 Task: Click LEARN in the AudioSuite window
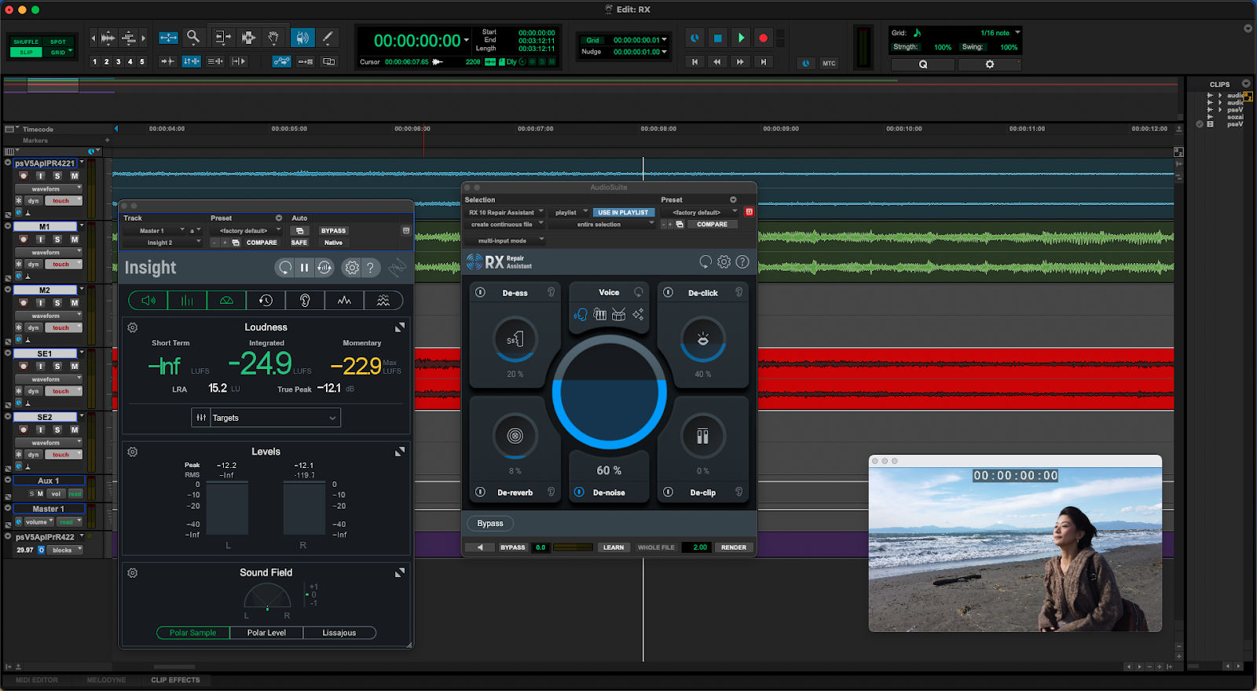[x=614, y=547]
